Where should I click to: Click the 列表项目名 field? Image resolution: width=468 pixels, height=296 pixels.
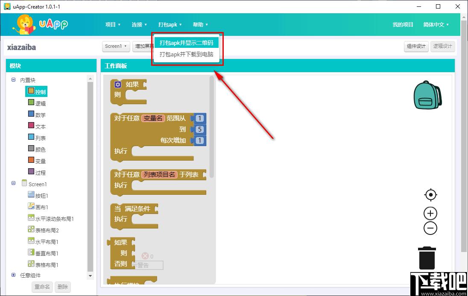point(159,174)
